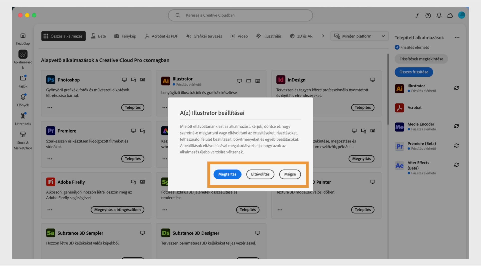Open Premiere card three-dot menu
This screenshot has width=481, height=266.
[x=50, y=159]
